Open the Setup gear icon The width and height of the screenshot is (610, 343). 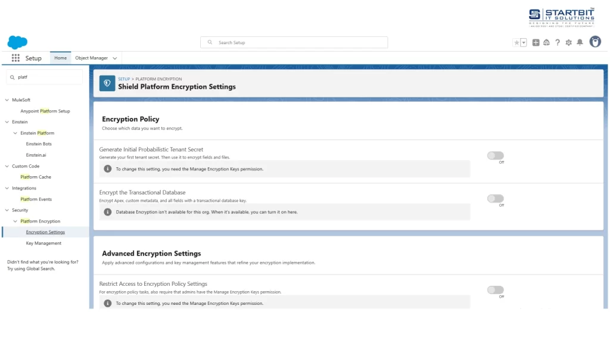(x=568, y=42)
